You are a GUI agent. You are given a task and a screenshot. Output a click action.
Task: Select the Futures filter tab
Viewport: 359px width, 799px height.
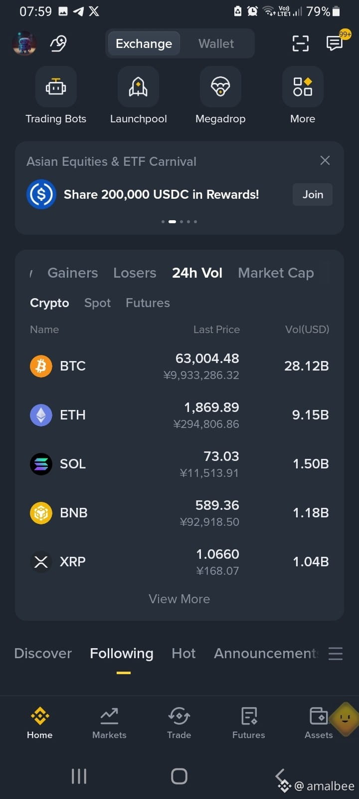pyautogui.click(x=148, y=303)
